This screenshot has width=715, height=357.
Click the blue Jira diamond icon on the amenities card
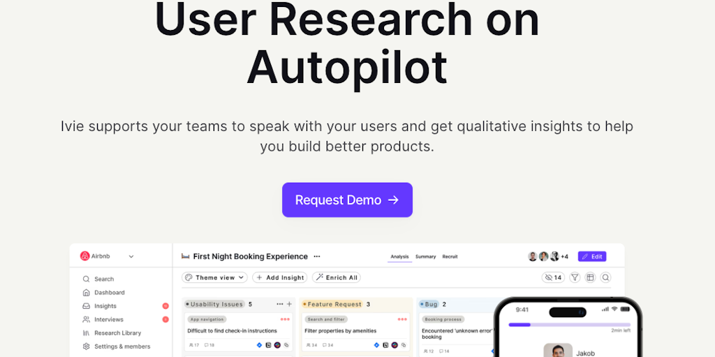pos(376,345)
